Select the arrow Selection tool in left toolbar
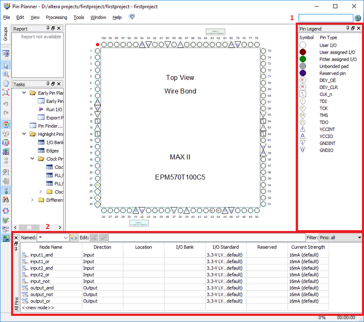Image resolution: width=364 pixels, height=322 pixels. click(x=6, y=65)
